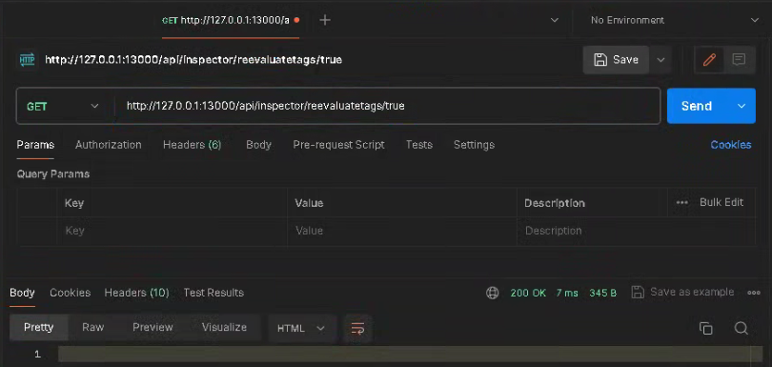Switch to the Authorization tab
The height and width of the screenshot is (367, 772).
pyautogui.click(x=109, y=145)
